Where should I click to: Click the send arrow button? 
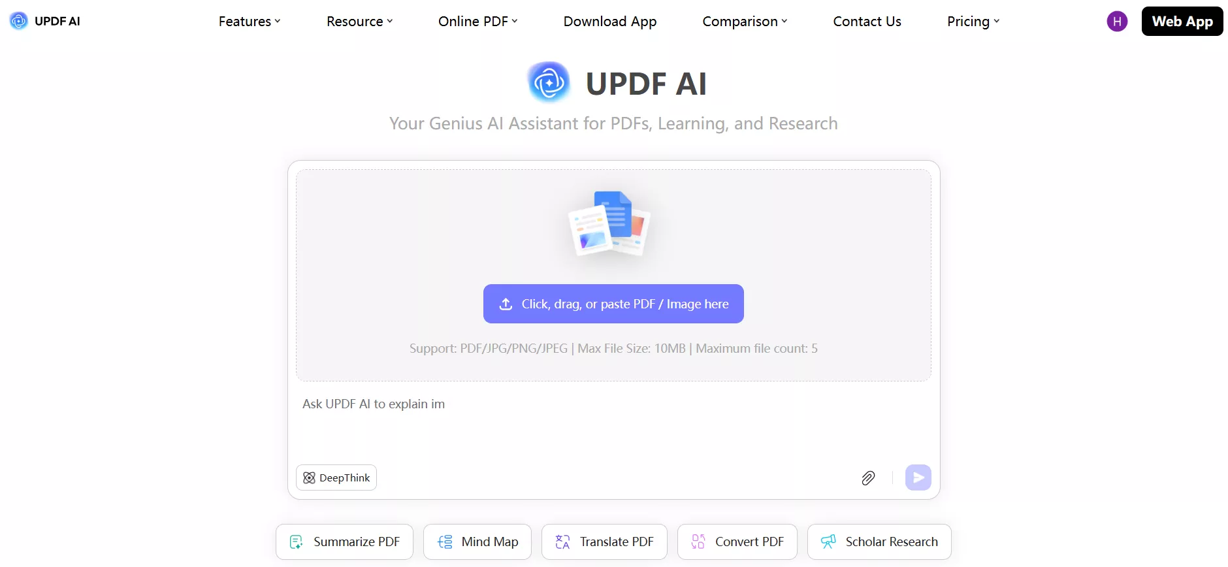918,478
